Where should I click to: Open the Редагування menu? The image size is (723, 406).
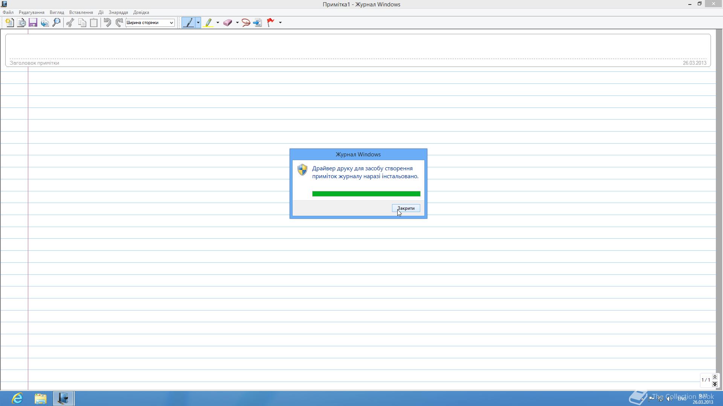[x=32, y=12]
